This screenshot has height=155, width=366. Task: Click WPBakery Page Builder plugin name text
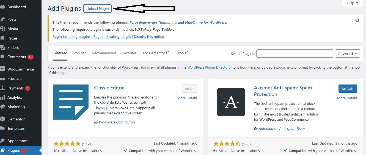(154, 29)
